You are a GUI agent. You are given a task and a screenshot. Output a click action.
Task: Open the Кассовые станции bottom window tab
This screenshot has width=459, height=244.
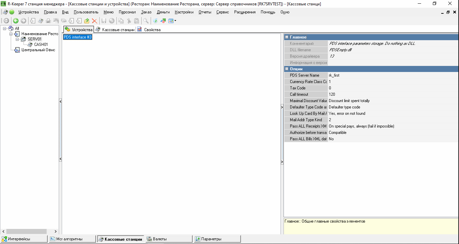[120, 239]
